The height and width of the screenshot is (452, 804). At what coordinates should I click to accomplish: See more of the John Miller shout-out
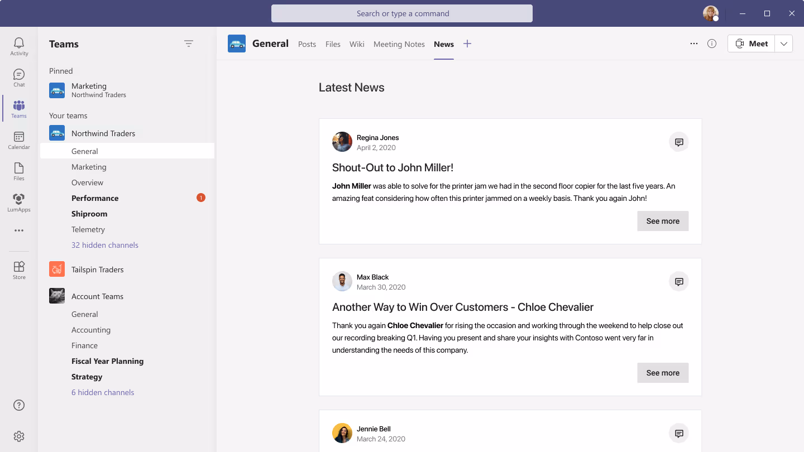[663, 221]
